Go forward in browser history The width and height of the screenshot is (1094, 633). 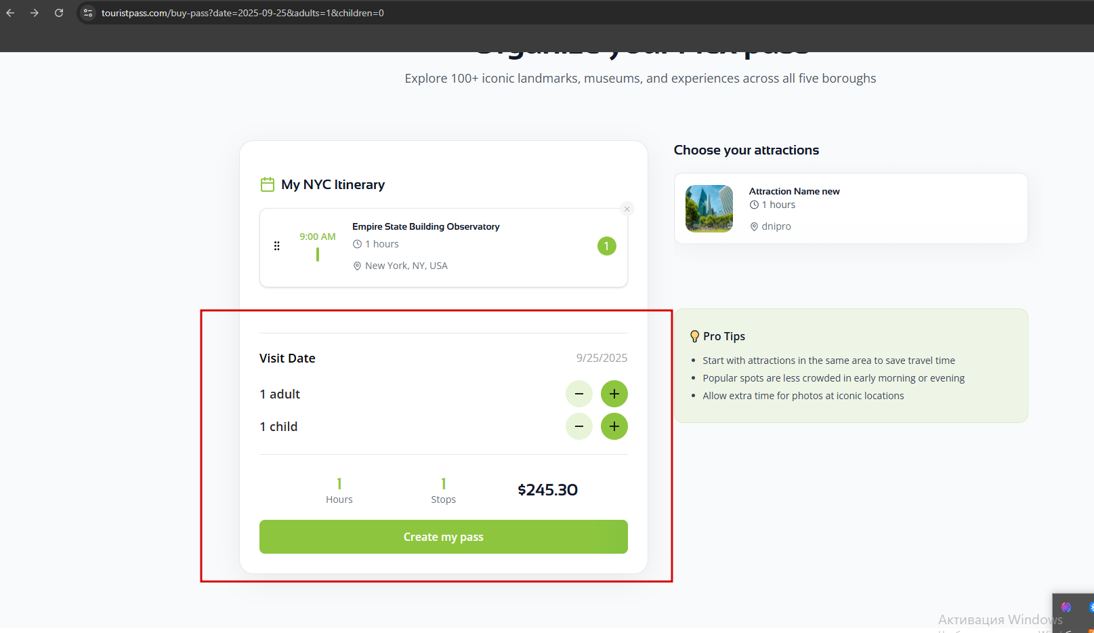click(x=35, y=13)
